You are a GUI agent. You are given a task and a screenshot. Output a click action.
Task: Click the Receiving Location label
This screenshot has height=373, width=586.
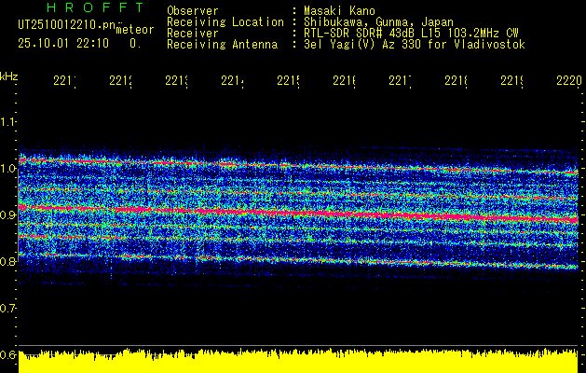[225, 22]
